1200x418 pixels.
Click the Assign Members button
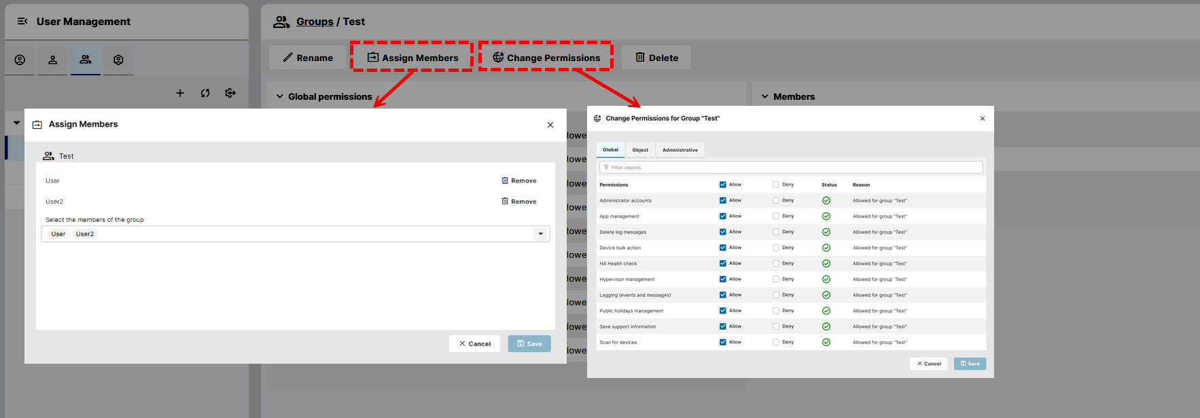pos(412,58)
